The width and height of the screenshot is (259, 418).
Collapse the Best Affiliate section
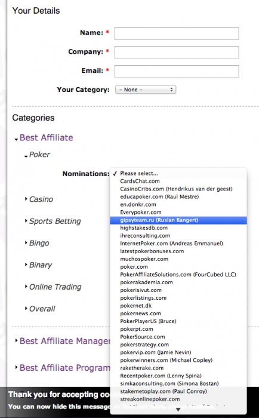point(44,137)
